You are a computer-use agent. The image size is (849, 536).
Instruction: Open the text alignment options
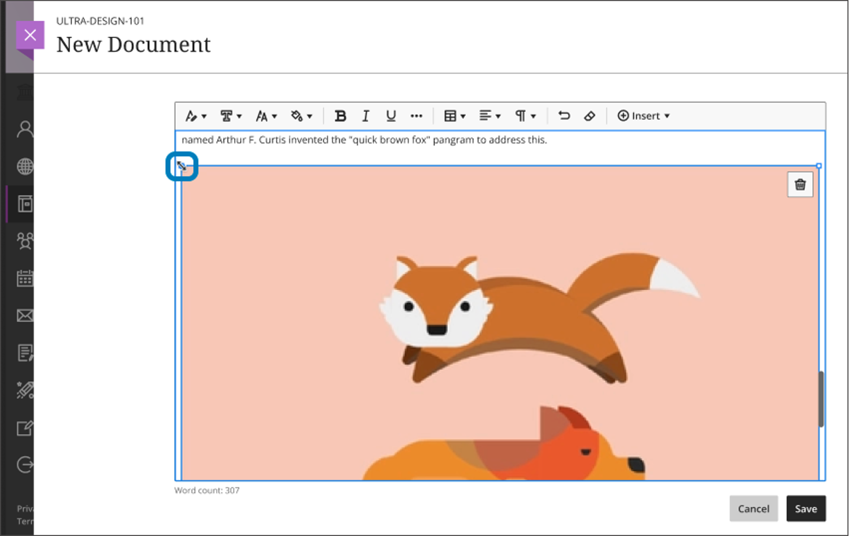(x=490, y=116)
